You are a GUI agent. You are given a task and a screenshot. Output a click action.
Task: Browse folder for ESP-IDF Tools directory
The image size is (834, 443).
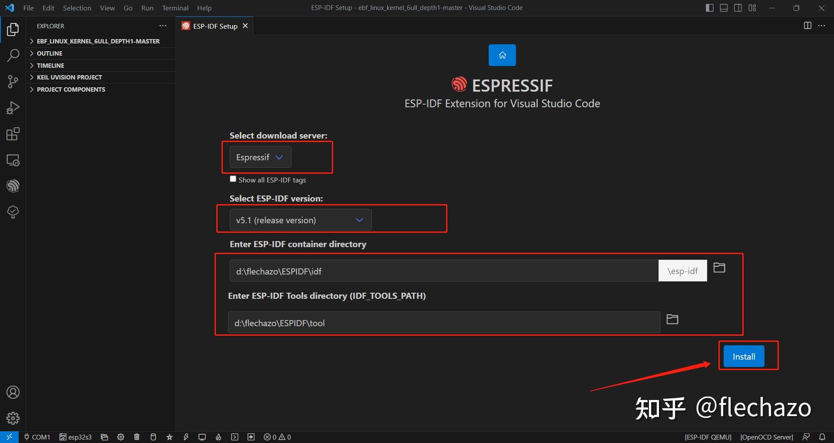(x=672, y=319)
